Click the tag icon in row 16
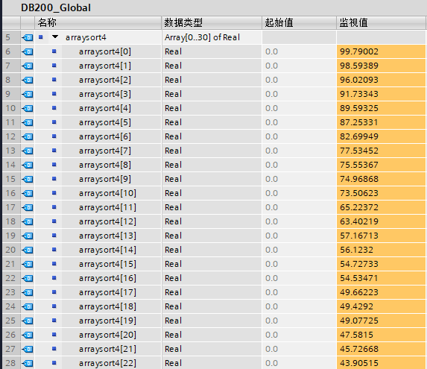 tap(28, 193)
